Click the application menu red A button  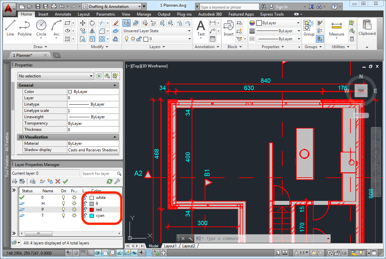click(x=9, y=9)
